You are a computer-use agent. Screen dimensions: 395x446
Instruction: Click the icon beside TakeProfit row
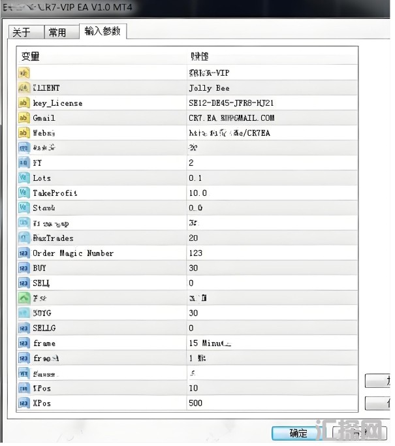coord(24,193)
